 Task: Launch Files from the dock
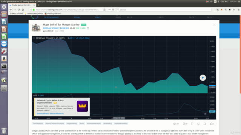coord(4,15)
